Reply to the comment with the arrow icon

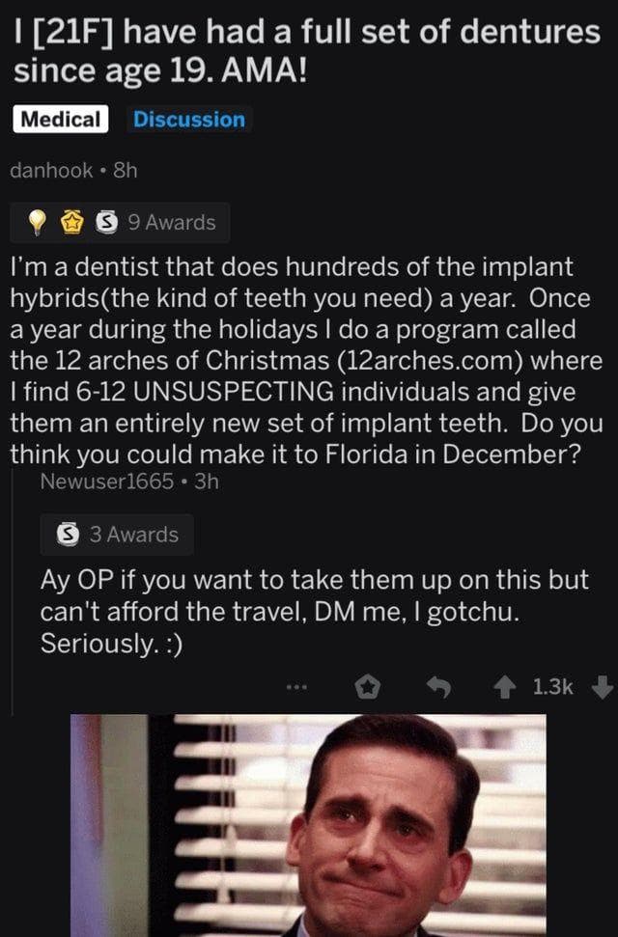click(441, 687)
